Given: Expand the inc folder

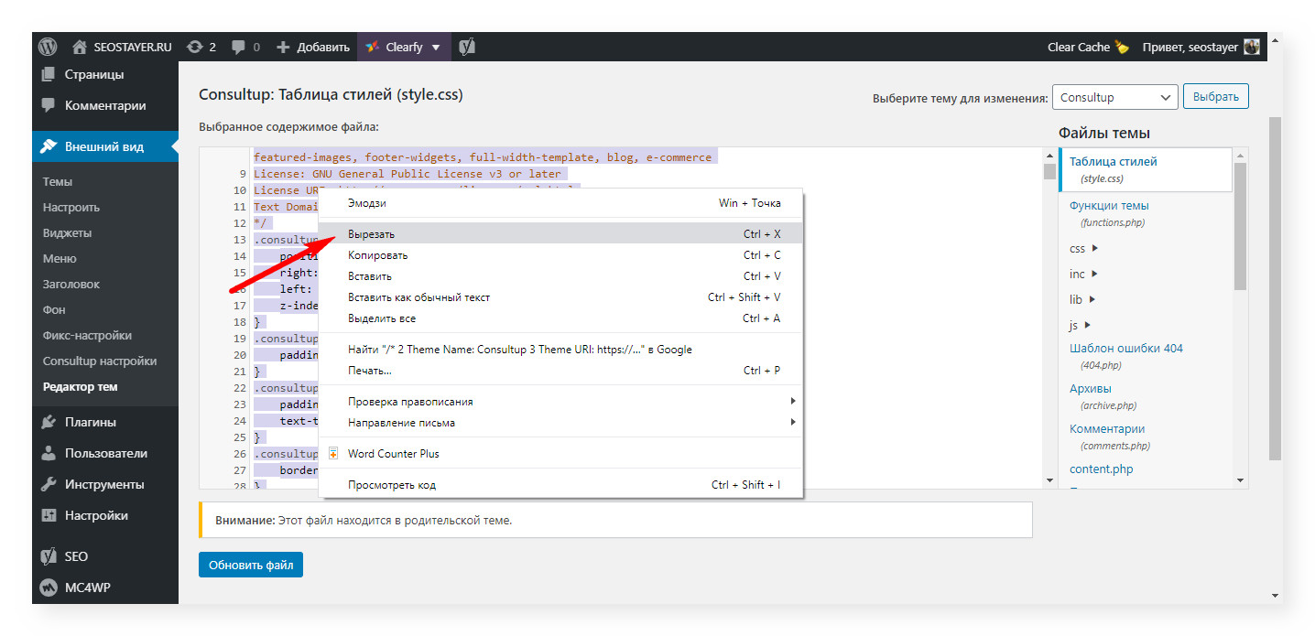Looking at the screenshot, I should [1083, 275].
